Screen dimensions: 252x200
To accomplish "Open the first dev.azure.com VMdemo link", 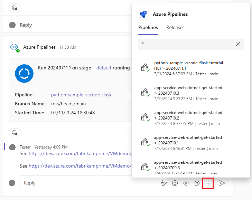I will click(80, 154).
